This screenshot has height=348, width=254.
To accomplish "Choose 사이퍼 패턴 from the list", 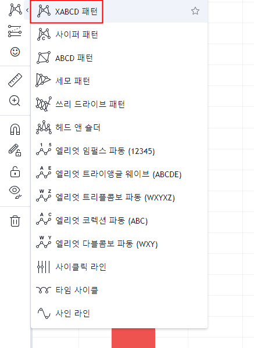I will click(119, 35).
